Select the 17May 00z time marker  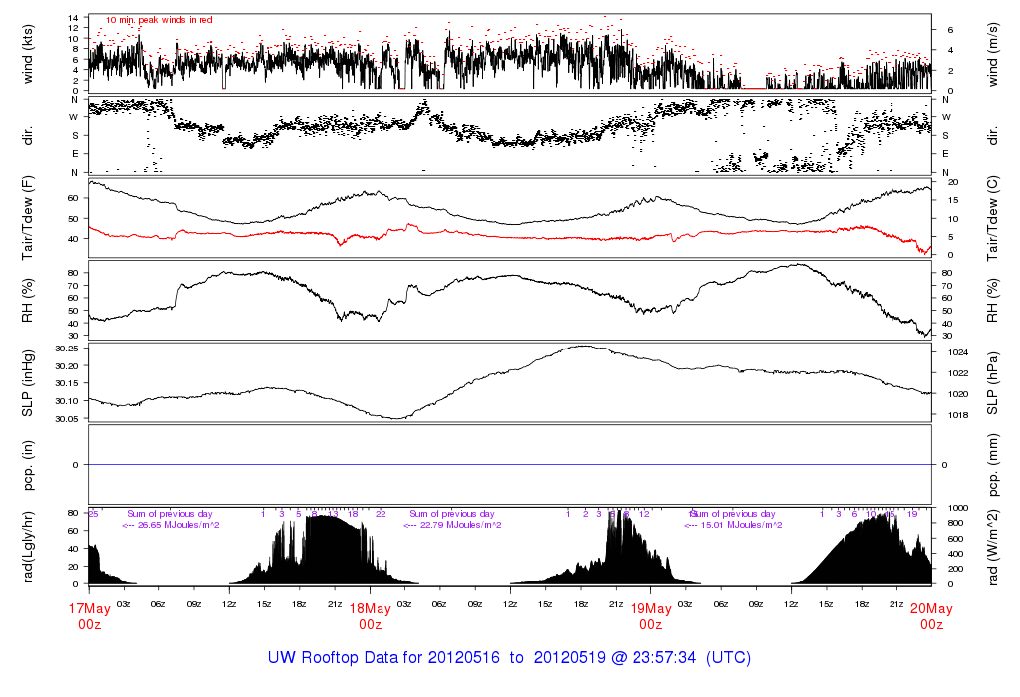pyautogui.click(x=89, y=617)
